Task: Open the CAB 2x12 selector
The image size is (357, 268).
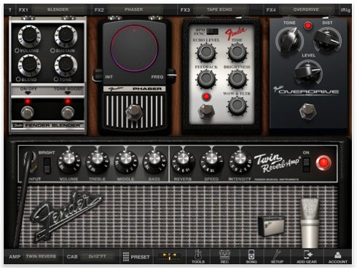Action: pyautogui.click(x=97, y=256)
